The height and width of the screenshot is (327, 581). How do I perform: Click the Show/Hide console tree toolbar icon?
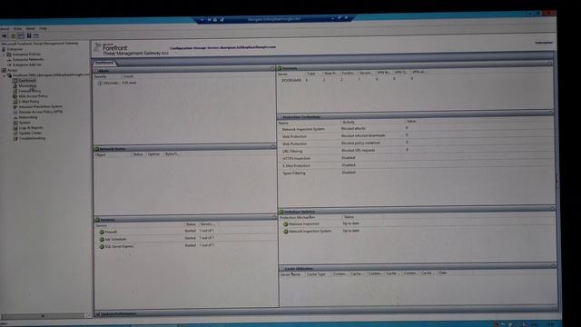(x=21, y=36)
